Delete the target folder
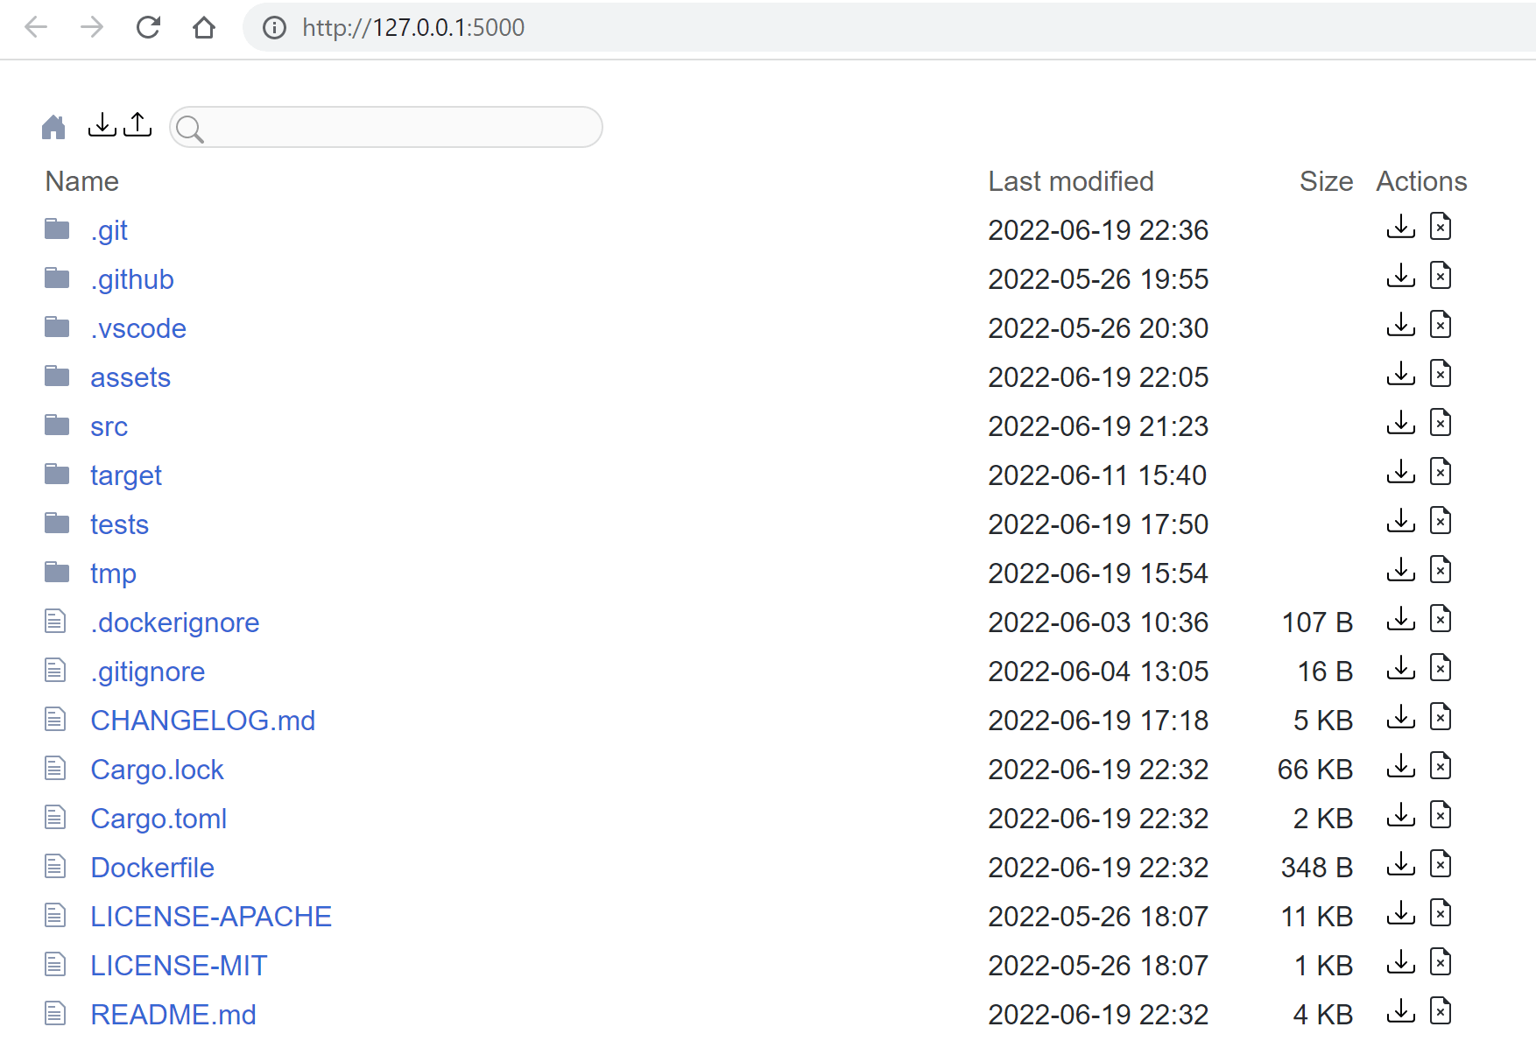The height and width of the screenshot is (1062, 1536). (1440, 472)
